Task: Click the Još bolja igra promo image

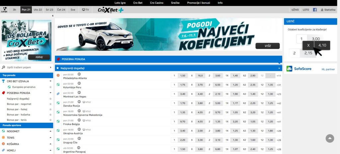Action: tap(27, 40)
